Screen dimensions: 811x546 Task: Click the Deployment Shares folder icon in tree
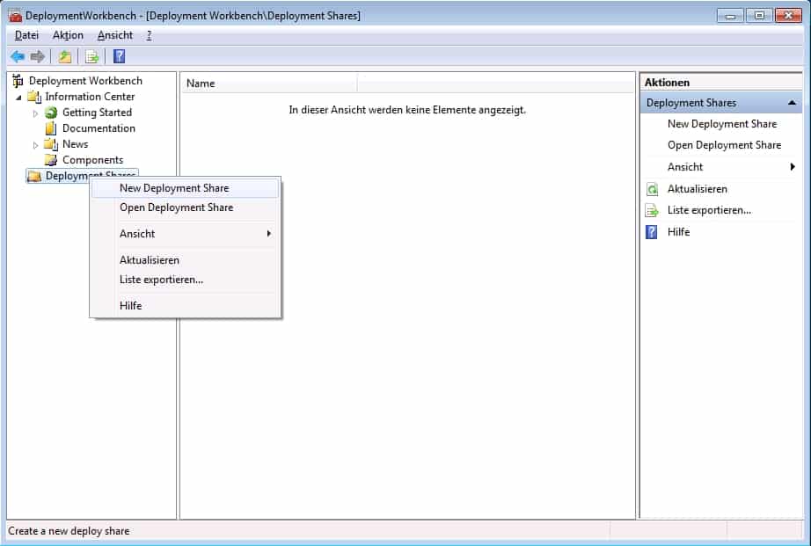34,177
